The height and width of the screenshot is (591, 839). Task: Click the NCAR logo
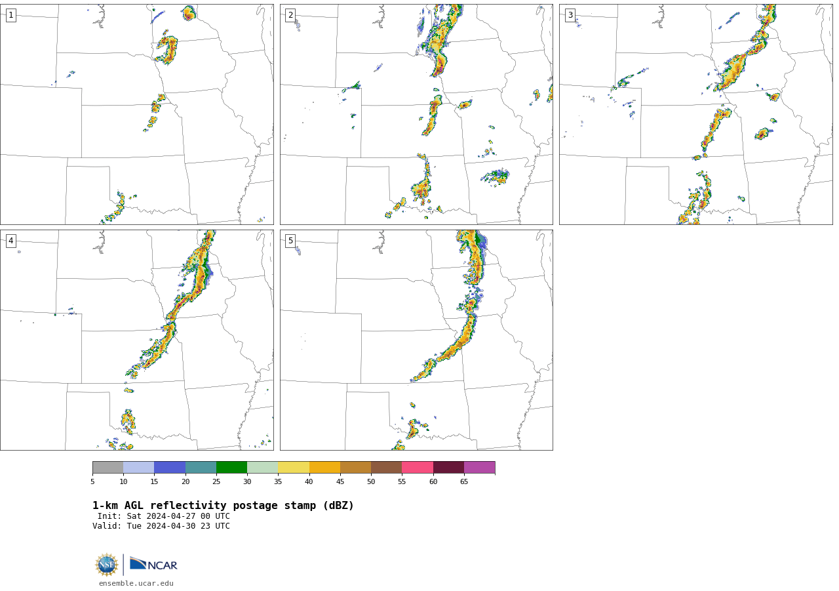153,564
